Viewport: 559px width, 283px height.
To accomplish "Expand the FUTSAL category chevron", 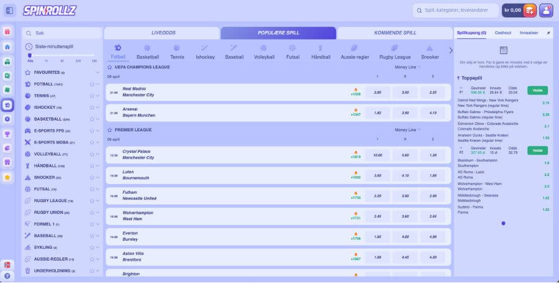I will [x=98, y=189].
